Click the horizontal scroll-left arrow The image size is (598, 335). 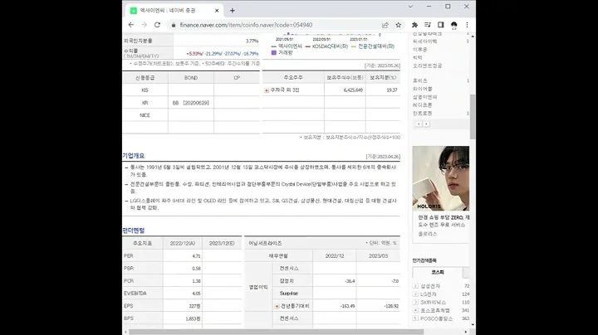tap(125, 332)
